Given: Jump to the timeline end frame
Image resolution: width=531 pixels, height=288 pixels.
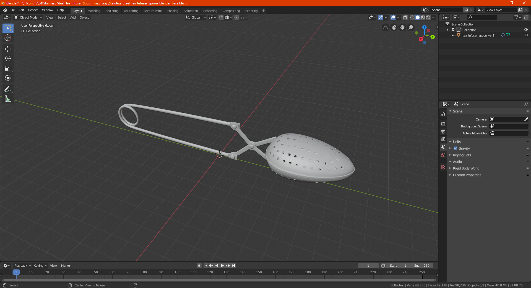Looking at the screenshot, I should 233,266.
